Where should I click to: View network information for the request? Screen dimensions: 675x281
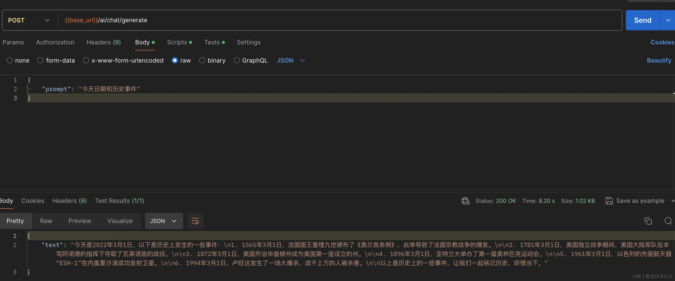pyautogui.click(x=465, y=201)
